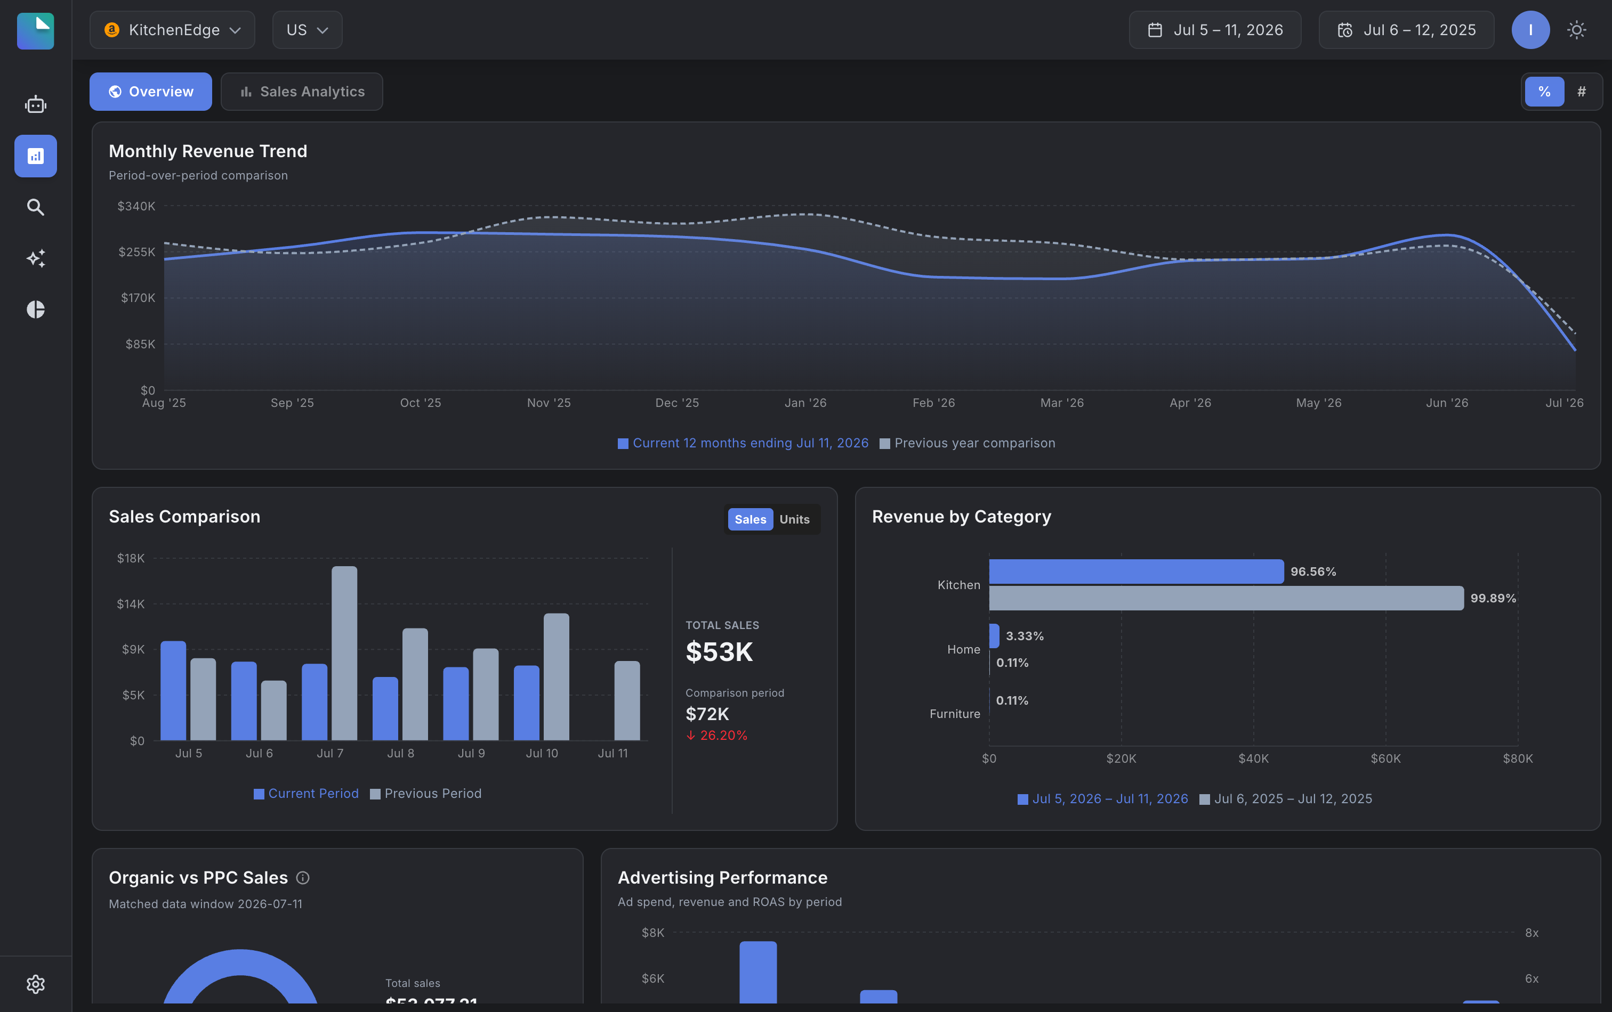Image resolution: width=1612 pixels, height=1012 pixels.
Task: Click the Revenue by Category heading
Action: (961, 517)
